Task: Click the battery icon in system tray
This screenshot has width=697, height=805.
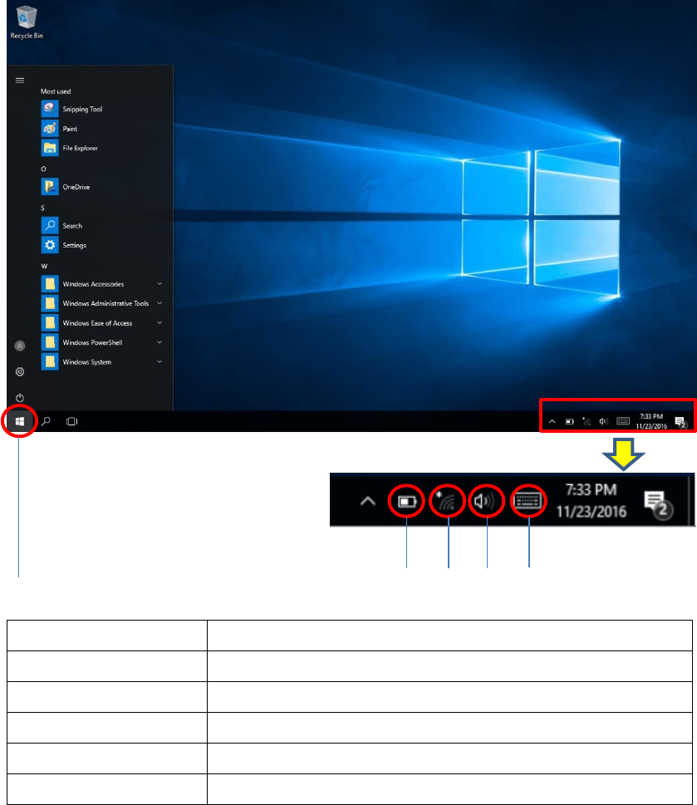Action: tap(570, 421)
